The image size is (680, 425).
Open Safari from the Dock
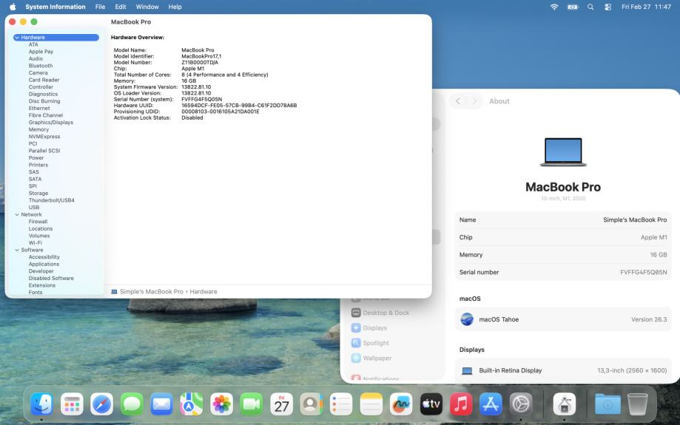102,404
